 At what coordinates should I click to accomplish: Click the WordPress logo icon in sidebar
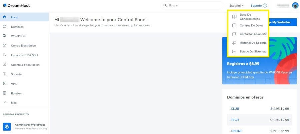pyautogui.click(x=4, y=36)
